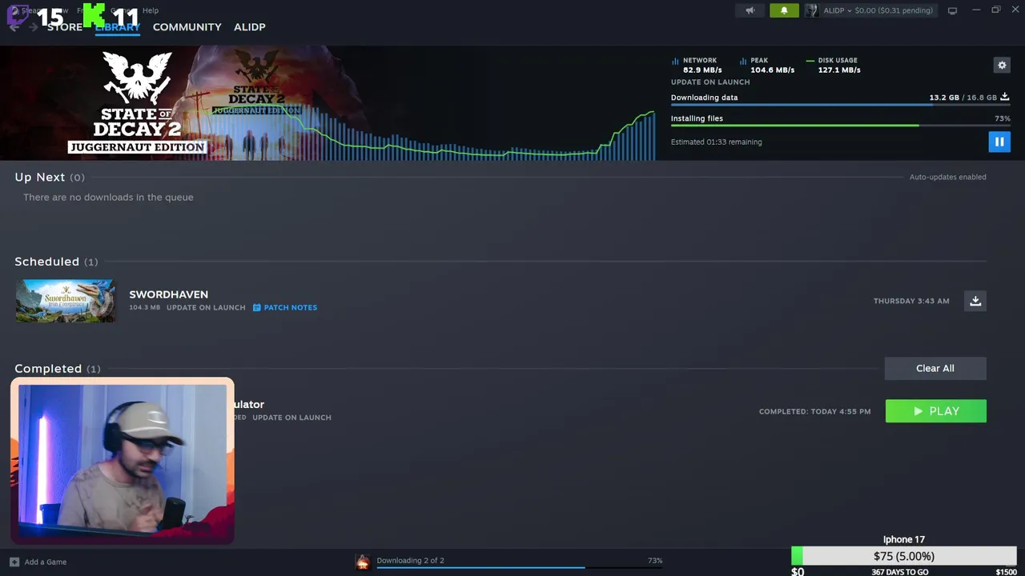
Task: Click the DISK USAGE readout
Action: [834, 65]
